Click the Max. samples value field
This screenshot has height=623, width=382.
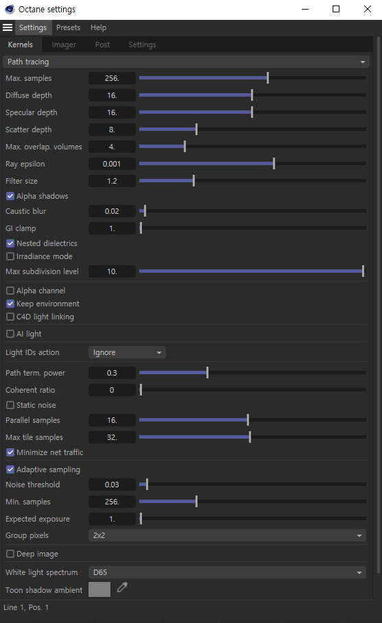click(x=112, y=78)
